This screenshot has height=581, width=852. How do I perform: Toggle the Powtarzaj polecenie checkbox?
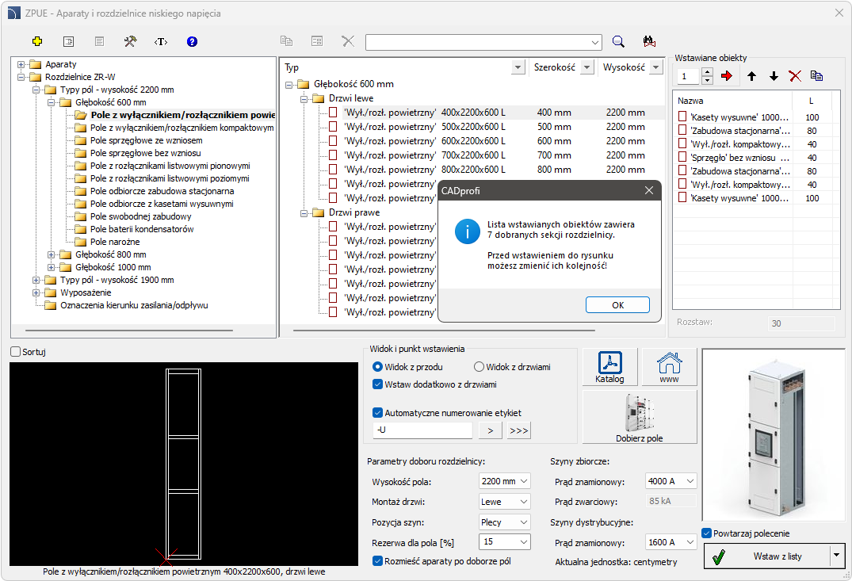tap(707, 533)
